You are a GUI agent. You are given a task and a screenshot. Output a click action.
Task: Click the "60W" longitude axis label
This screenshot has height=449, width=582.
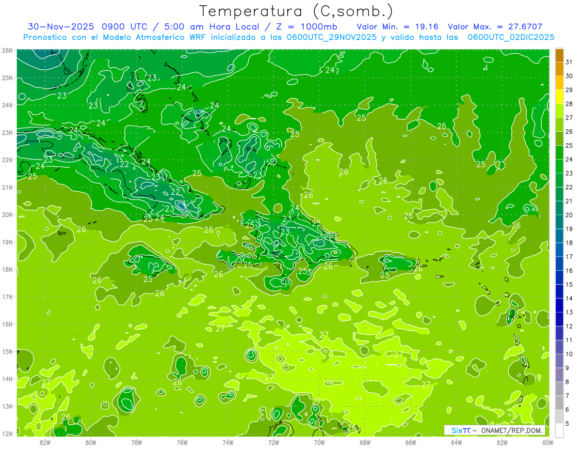pyautogui.click(x=548, y=442)
